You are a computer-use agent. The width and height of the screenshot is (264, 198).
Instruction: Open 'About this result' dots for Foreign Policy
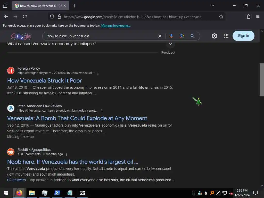98,73
